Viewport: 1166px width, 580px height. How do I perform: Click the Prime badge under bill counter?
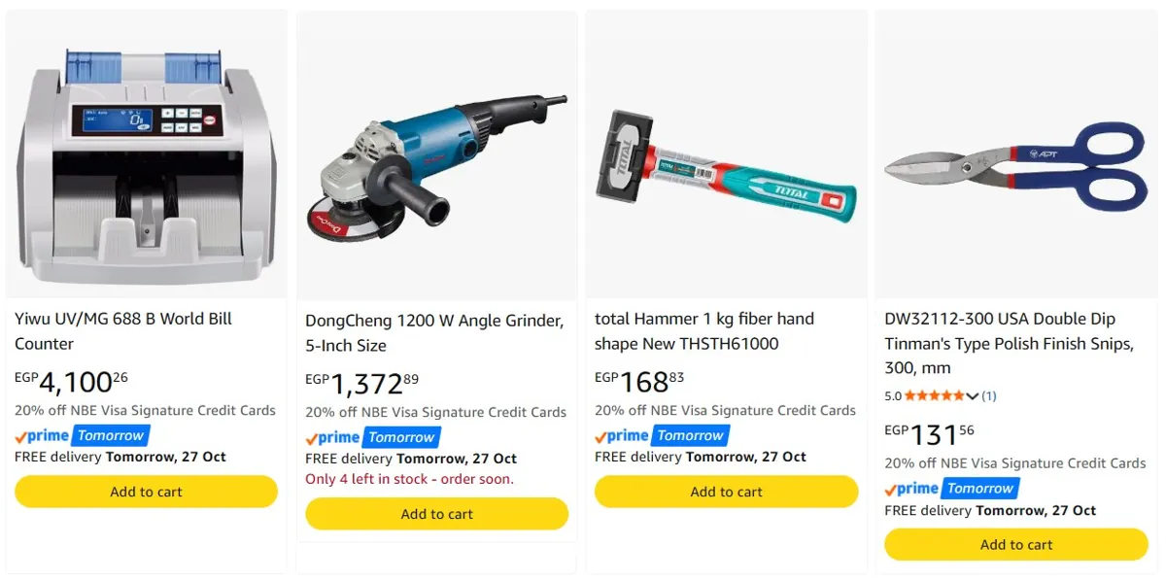(x=83, y=435)
